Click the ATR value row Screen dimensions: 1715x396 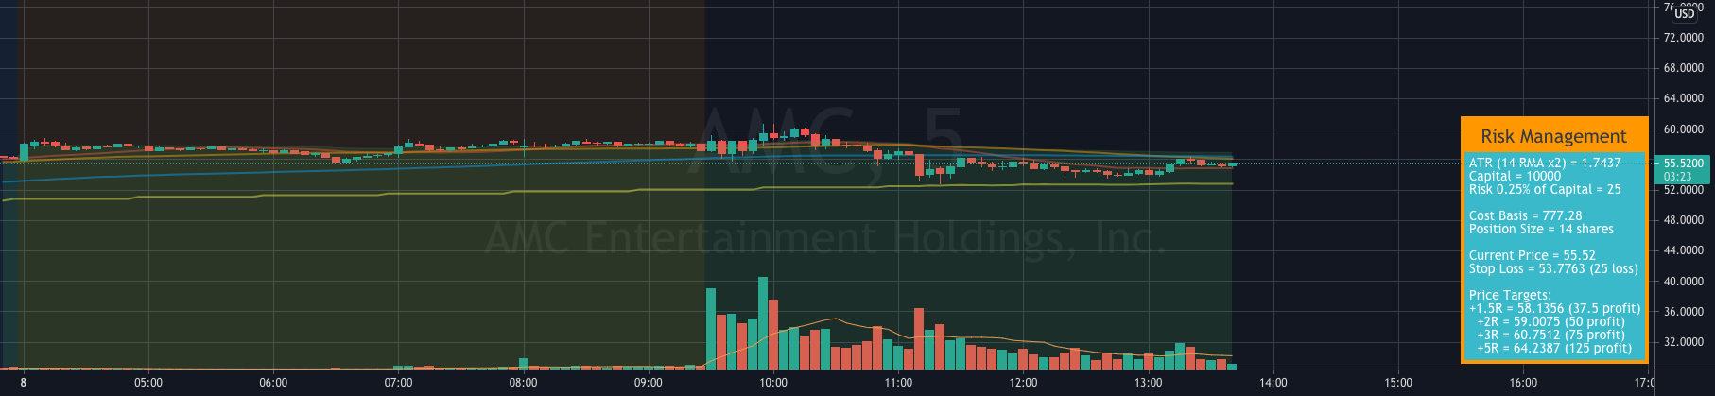pyautogui.click(x=1545, y=163)
